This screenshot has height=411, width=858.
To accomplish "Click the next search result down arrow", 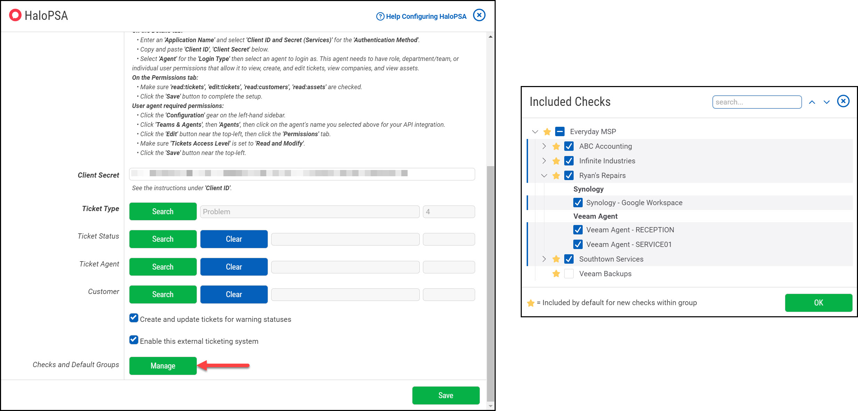I will (x=826, y=102).
